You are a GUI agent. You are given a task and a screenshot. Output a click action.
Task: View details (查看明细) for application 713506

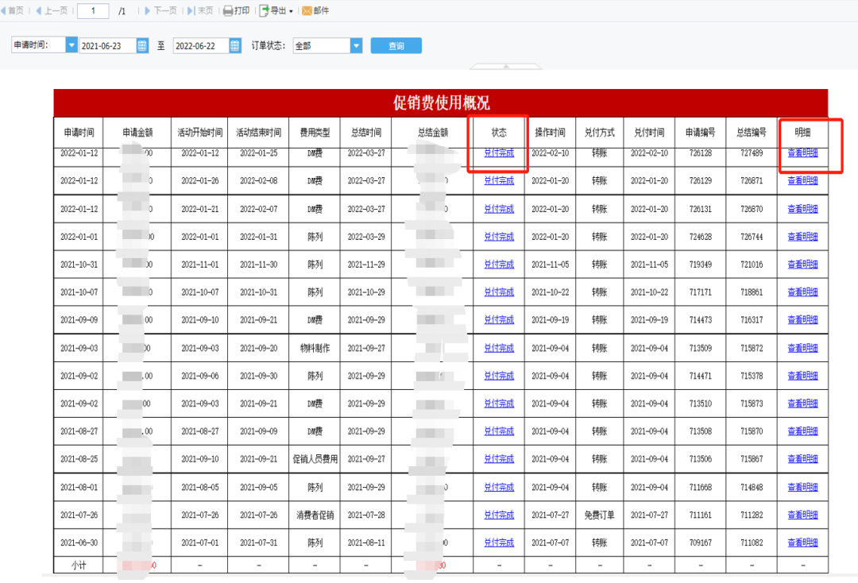tap(802, 459)
